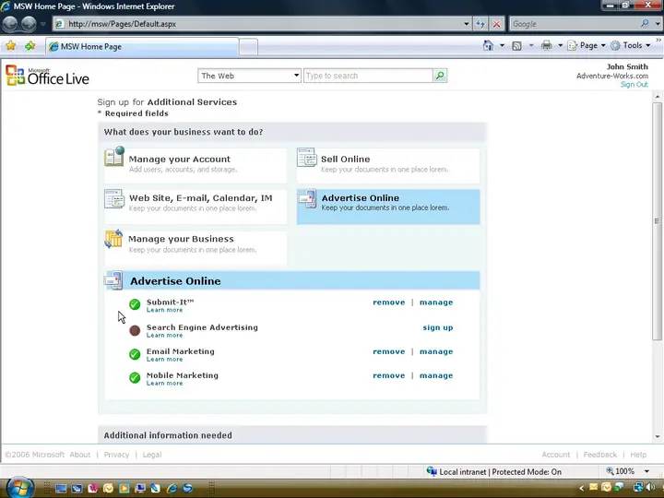Click the zoom level magnifier in status bar
664x498 pixels.
pyautogui.click(x=610, y=471)
